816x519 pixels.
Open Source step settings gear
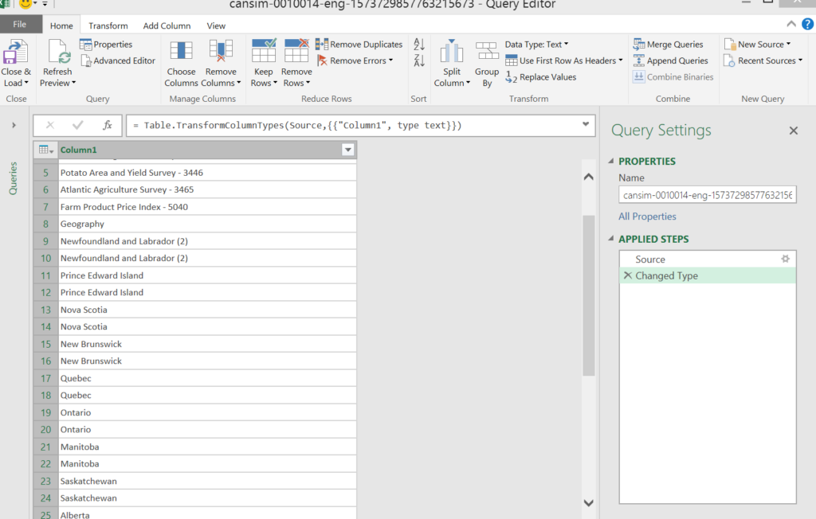click(785, 259)
